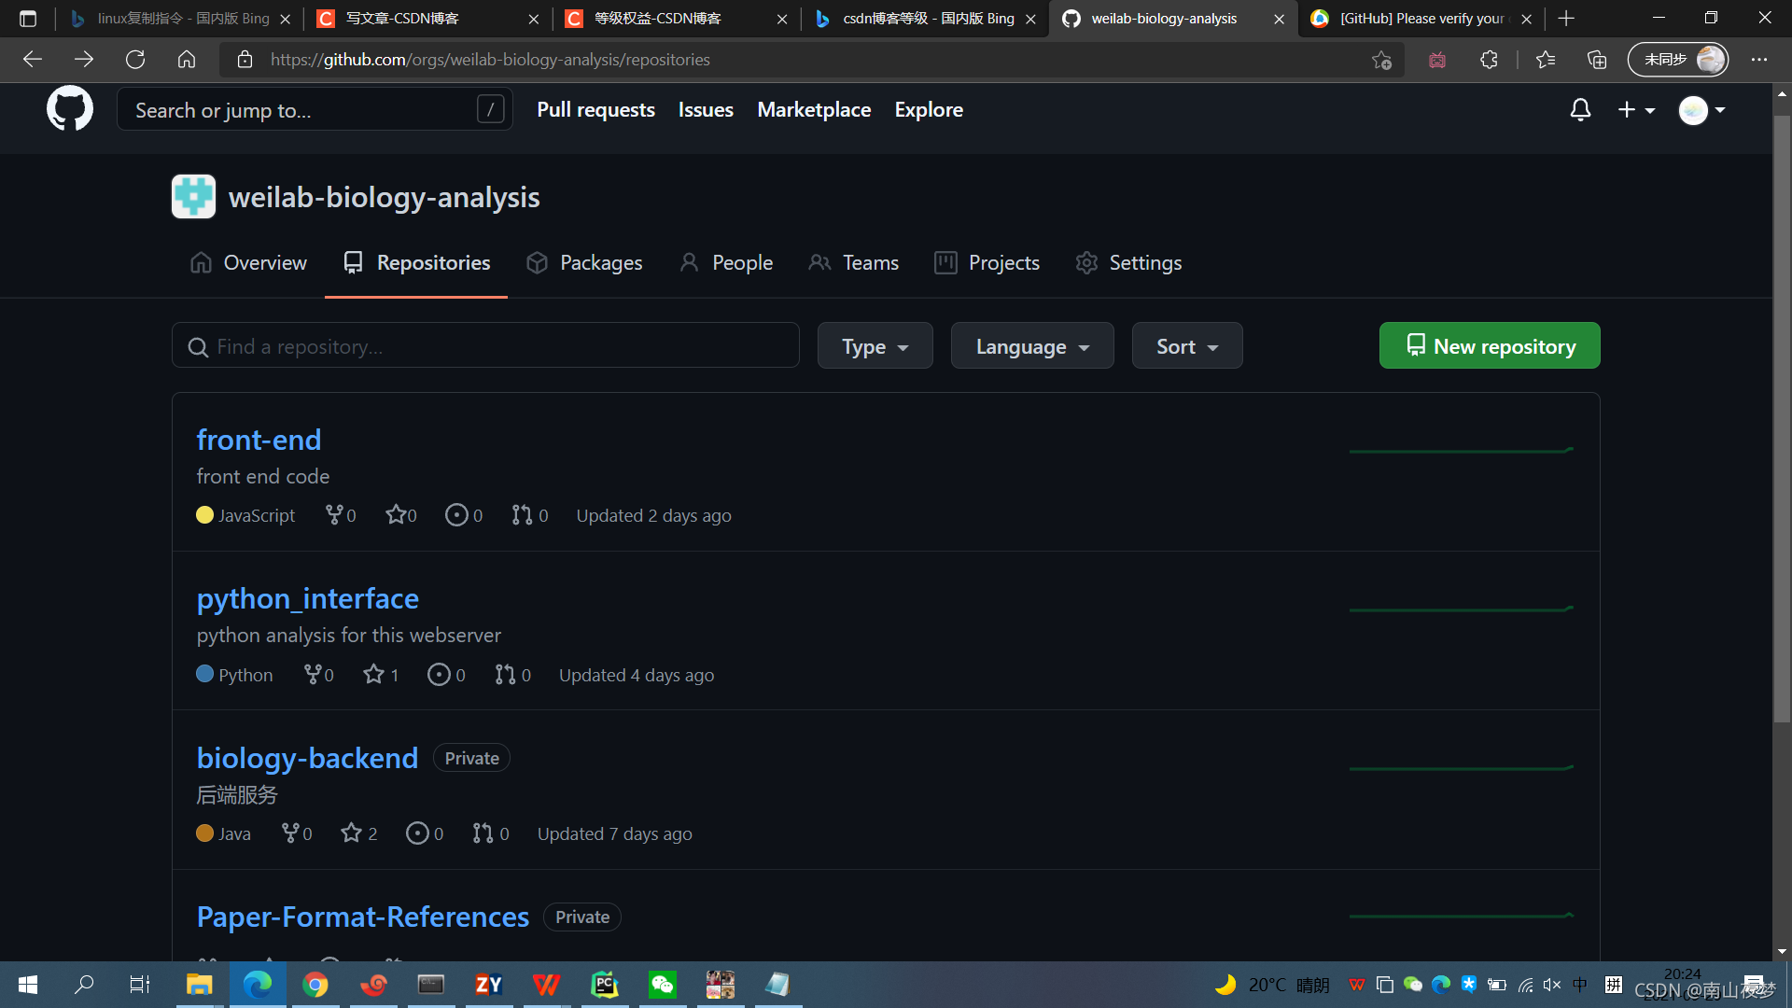
Task: View issues of python_interface repository
Action: point(446,675)
